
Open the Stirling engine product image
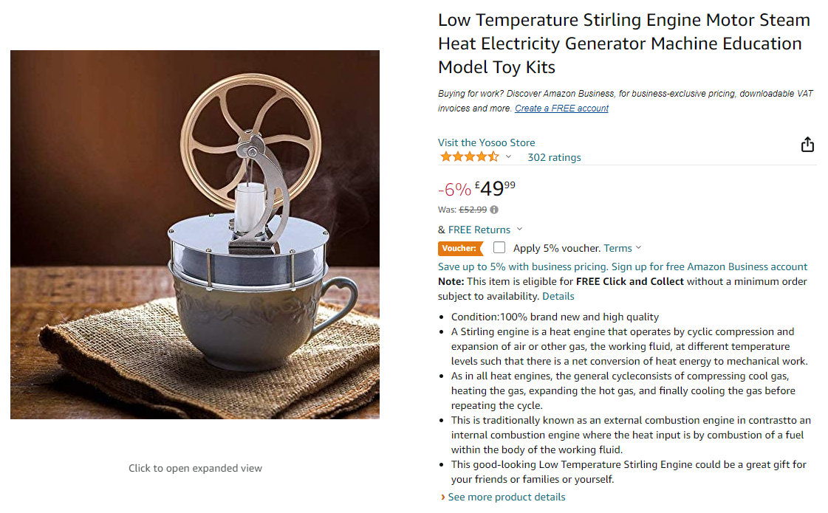[195, 235]
